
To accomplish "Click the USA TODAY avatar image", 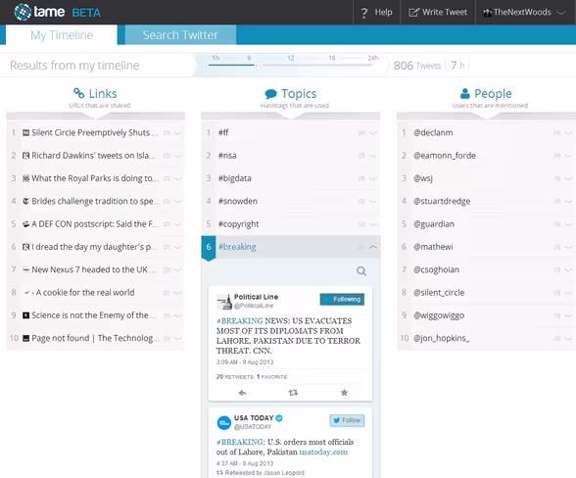I will (x=223, y=422).
